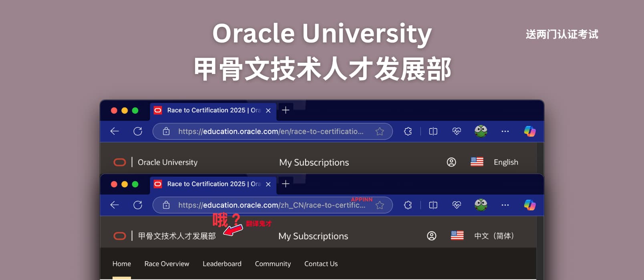Open user account icon beside English flag
Screen dimensions: 644x280
pyautogui.click(x=451, y=162)
